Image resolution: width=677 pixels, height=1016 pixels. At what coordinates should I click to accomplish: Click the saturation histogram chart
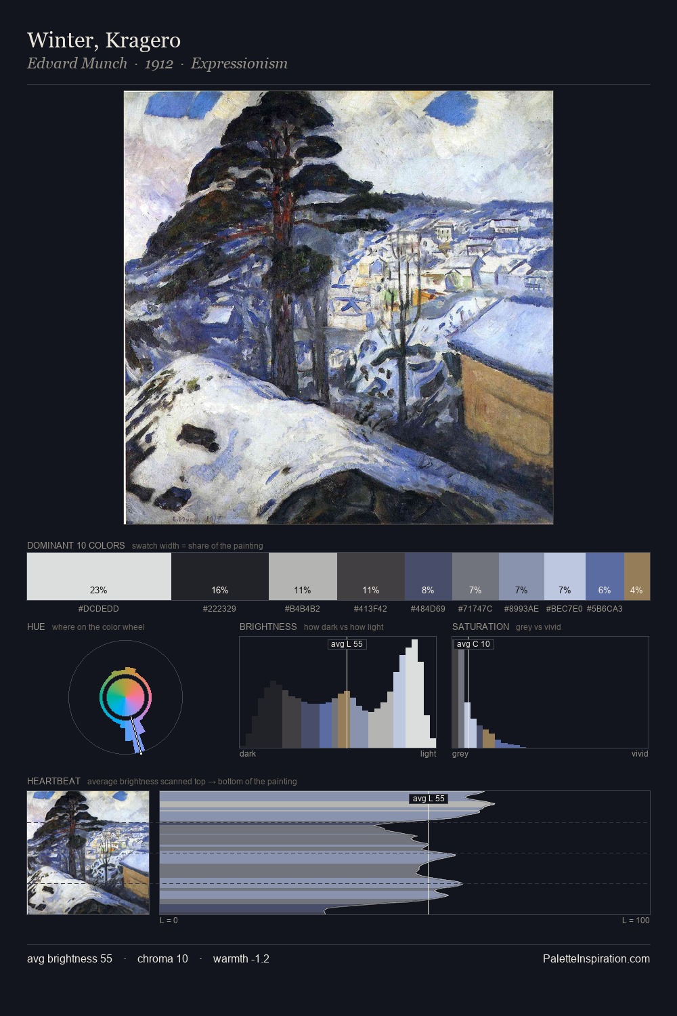point(550,692)
